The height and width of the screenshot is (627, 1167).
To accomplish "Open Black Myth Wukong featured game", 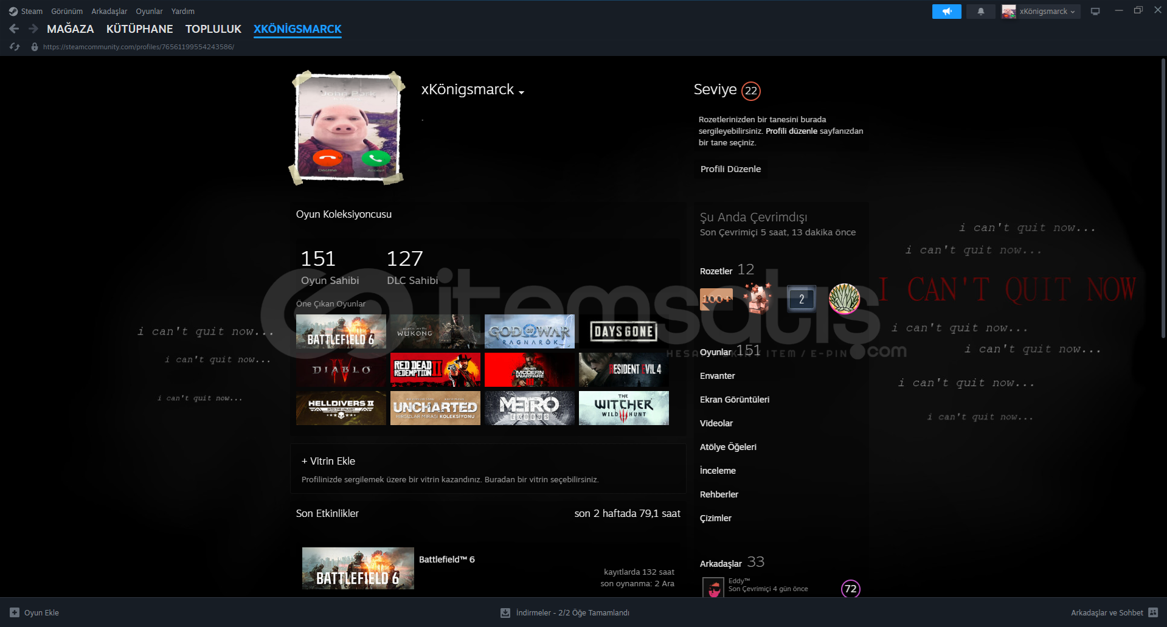I will [435, 331].
